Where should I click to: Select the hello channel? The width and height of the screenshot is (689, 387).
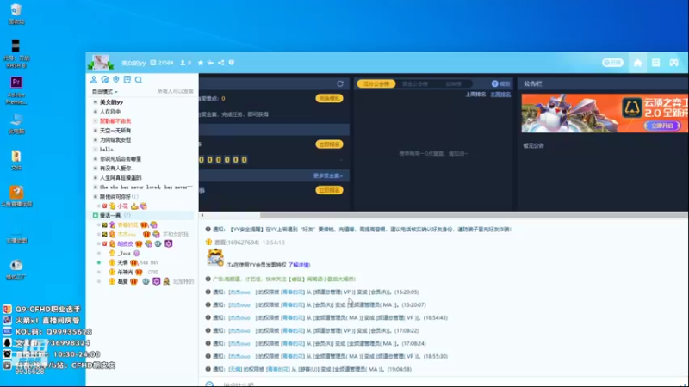(x=106, y=149)
